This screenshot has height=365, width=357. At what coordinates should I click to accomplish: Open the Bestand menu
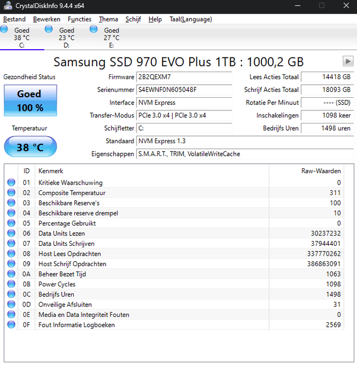[x=14, y=19]
